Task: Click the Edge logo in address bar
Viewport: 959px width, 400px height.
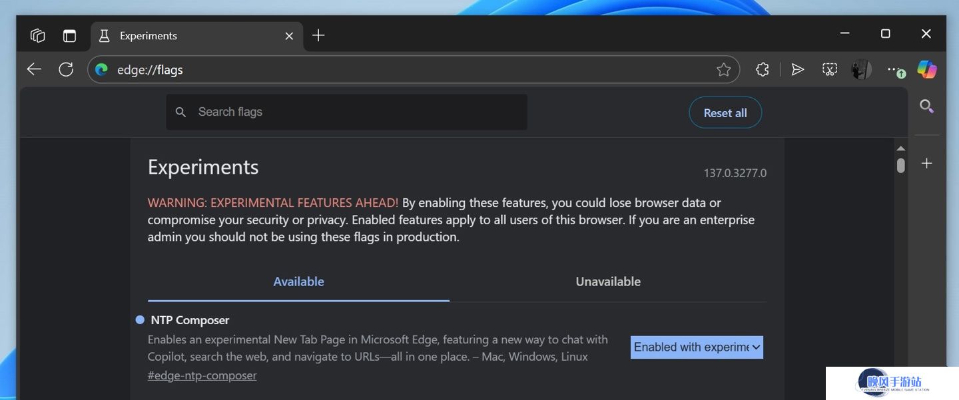Action: [101, 69]
